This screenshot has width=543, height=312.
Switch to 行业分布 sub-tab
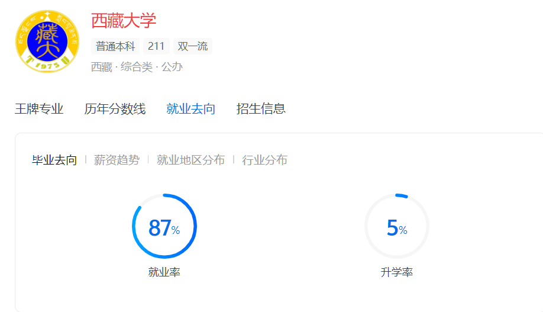tap(264, 160)
